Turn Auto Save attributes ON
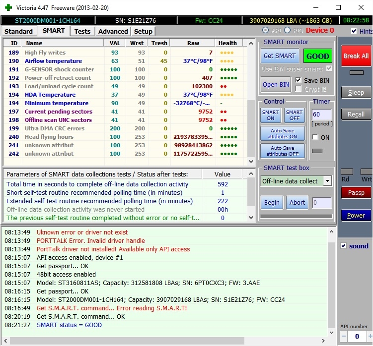 [x=283, y=134]
